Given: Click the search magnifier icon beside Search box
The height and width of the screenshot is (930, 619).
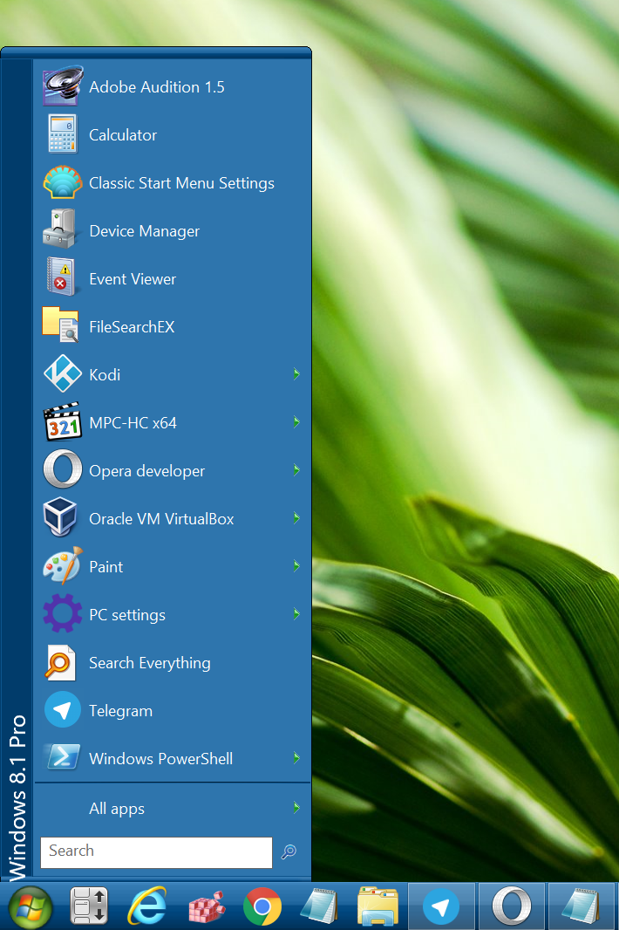Looking at the screenshot, I should pyautogui.click(x=289, y=851).
